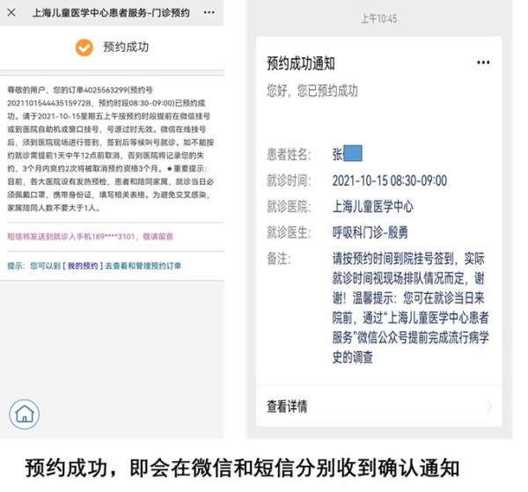
Task: Open the three-dot menu beside 门诊预约 title
Action: (209, 13)
